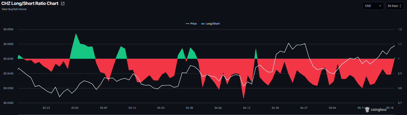Viewport: 407px width, 115px height.
Task: Click the 03-09 date label
Action: point(104,108)
